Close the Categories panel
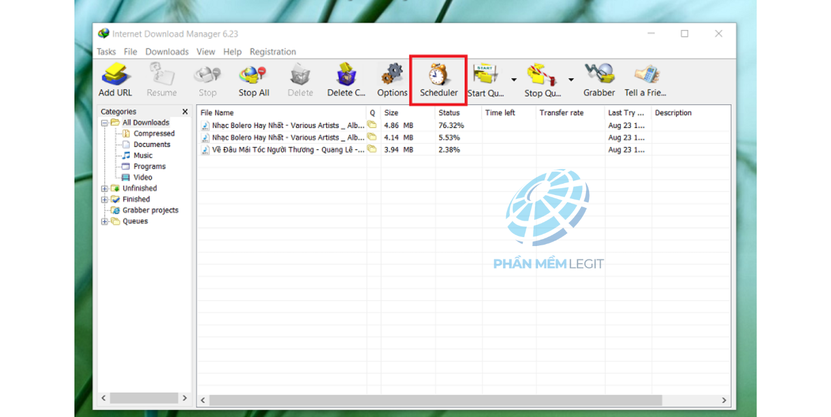Viewport: 831px width, 417px height. coord(185,112)
